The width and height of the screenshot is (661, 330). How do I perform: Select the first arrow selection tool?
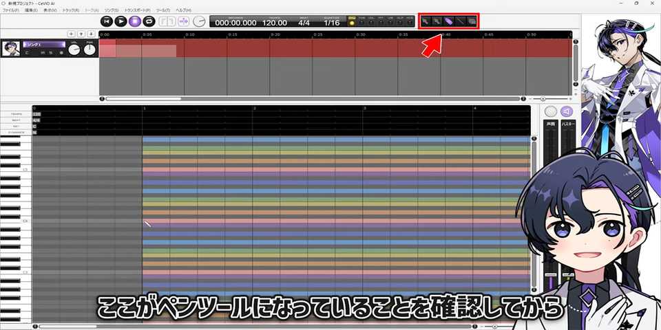(x=426, y=21)
